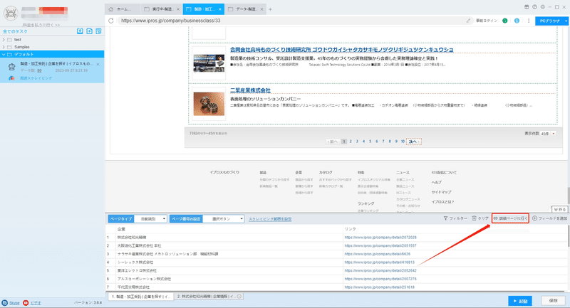Expand the Samples folder

point(4,47)
